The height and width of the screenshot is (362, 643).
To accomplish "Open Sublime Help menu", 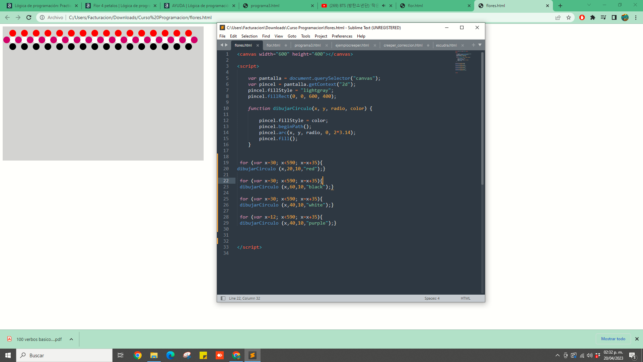I will [361, 36].
